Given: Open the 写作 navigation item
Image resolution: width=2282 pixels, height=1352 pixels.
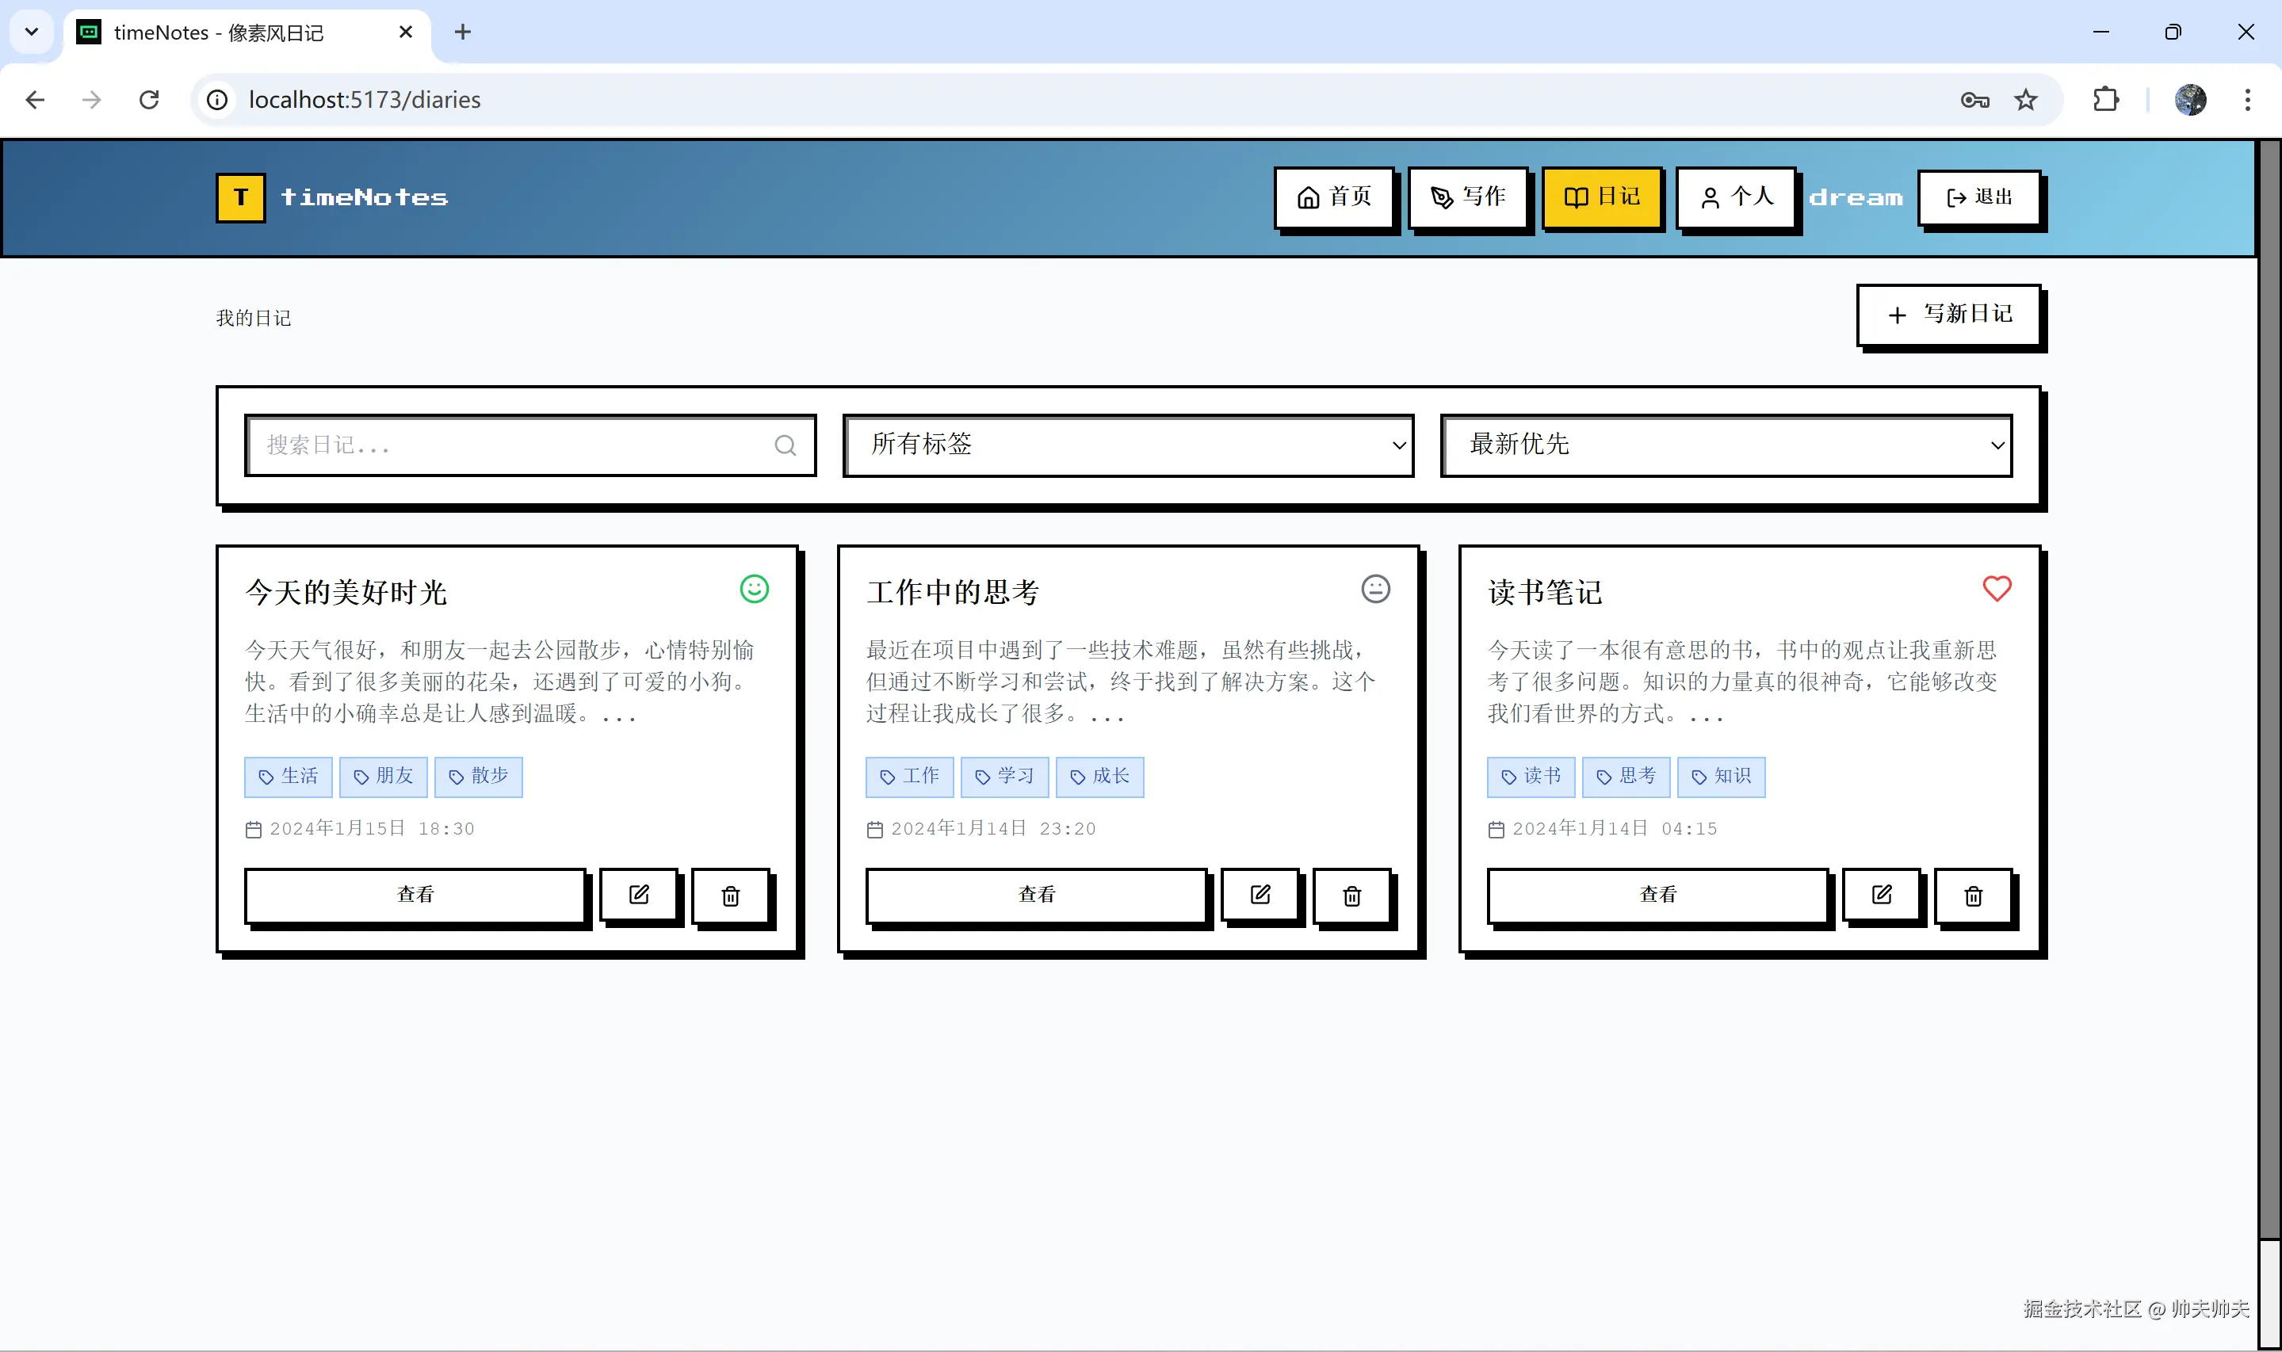Looking at the screenshot, I should [x=1468, y=197].
